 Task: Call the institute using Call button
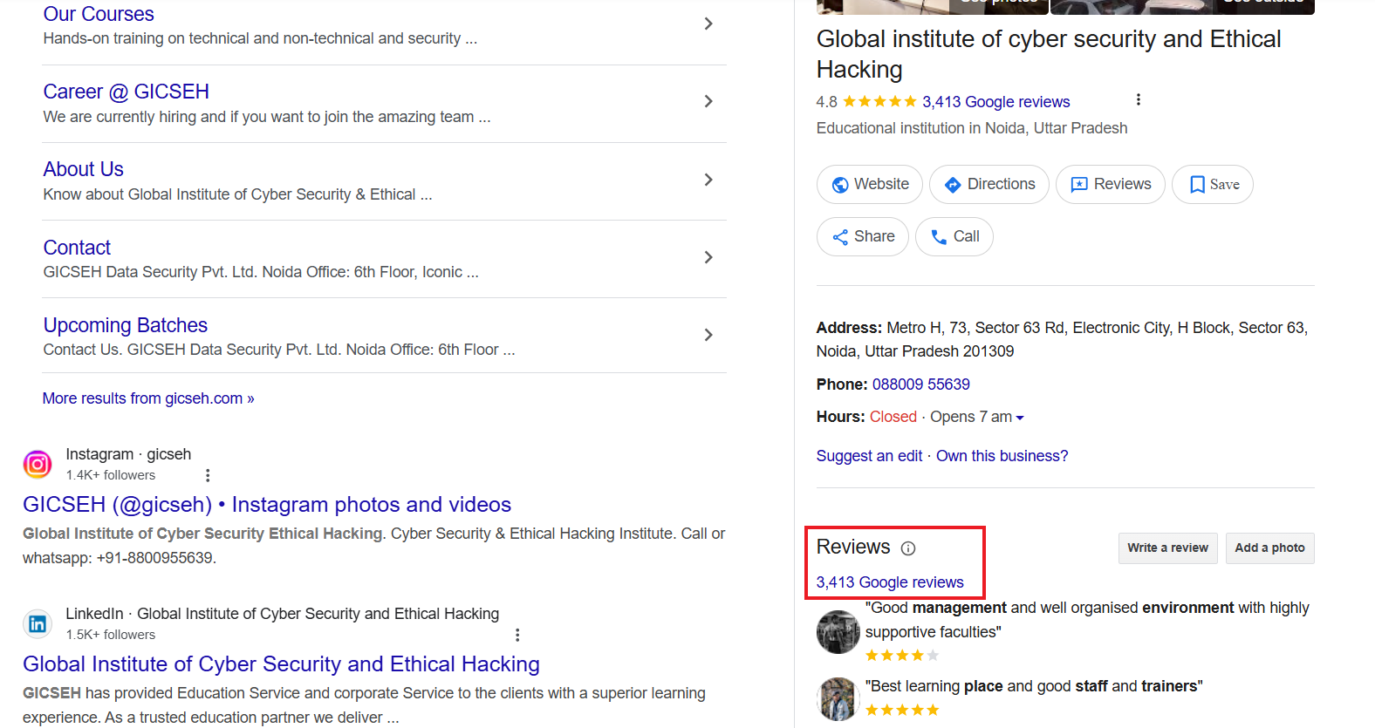click(x=954, y=237)
